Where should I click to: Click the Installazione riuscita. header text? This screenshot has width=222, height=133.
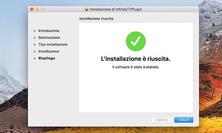(x=97, y=18)
